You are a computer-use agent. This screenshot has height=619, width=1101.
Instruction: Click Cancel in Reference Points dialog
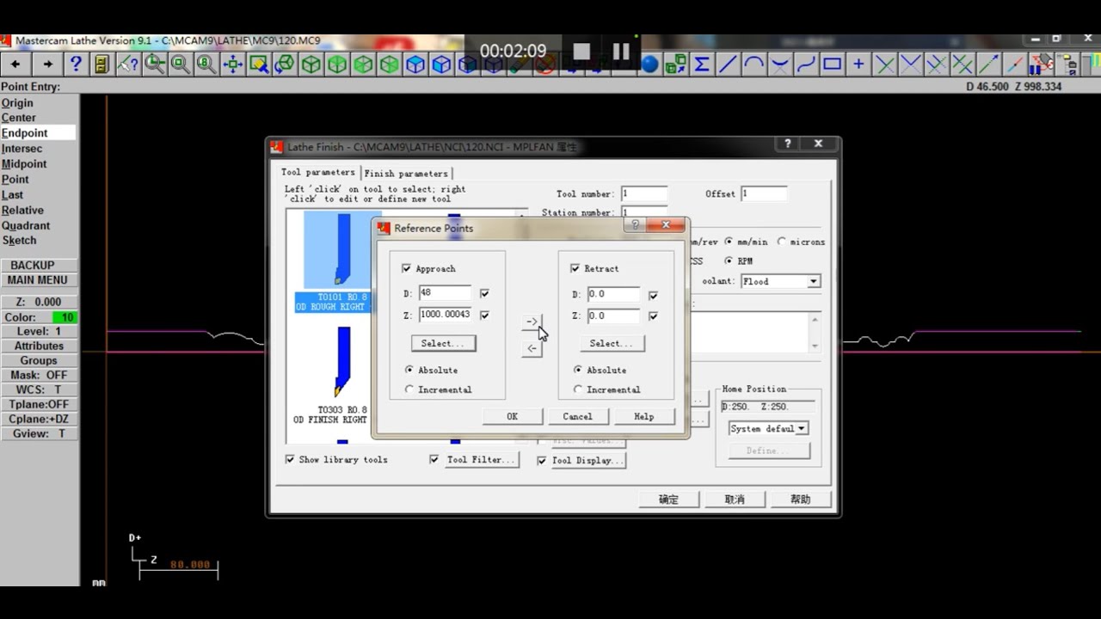tap(577, 416)
